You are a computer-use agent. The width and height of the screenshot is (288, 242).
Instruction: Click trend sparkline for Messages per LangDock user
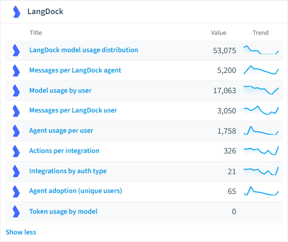261,110
